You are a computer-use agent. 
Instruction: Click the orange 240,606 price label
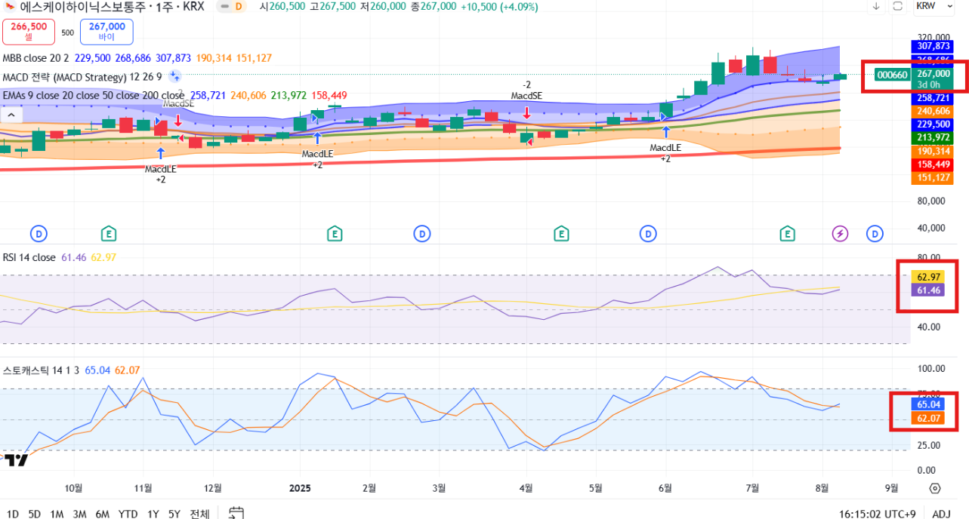(933, 111)
